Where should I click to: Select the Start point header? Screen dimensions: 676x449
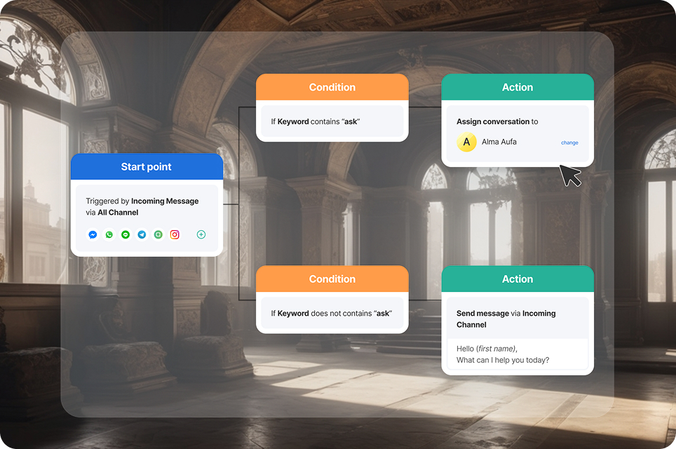point(147,167)
